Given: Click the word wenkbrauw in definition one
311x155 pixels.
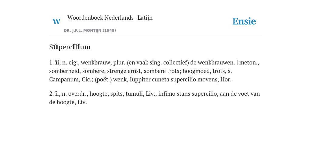Looking at the screenshot, I should (96, 63).
